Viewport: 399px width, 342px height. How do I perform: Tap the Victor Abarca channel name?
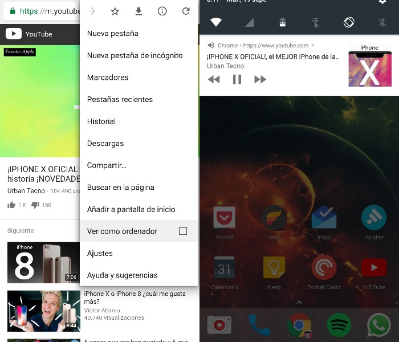[102, 310]
